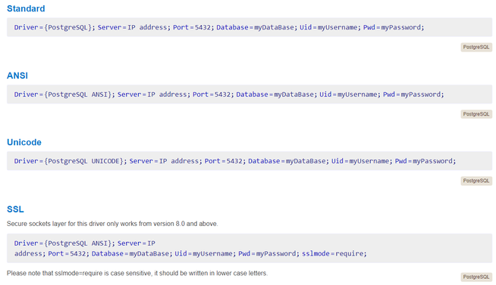Open the Unicode heading link

(24, 142)
